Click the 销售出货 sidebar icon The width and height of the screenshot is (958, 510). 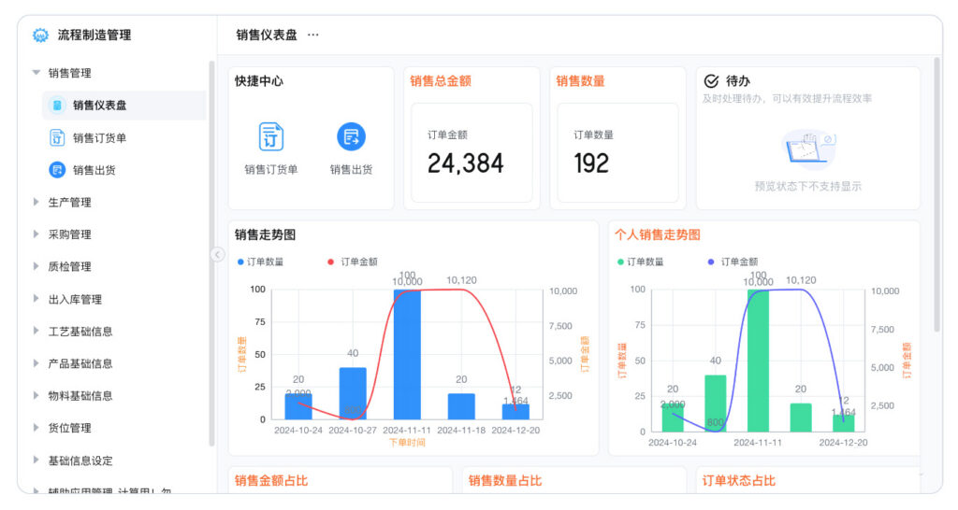click(57, 170)
